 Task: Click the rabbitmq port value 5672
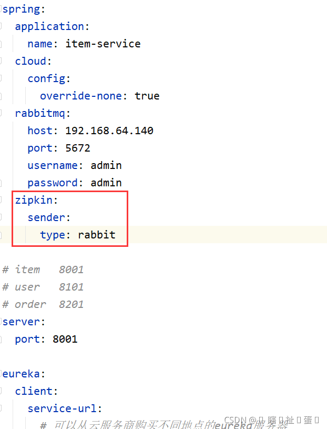coord(78,148)
